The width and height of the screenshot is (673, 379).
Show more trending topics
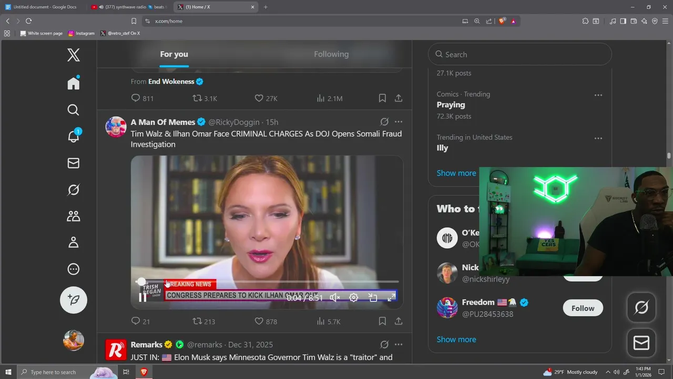point(456,173)
